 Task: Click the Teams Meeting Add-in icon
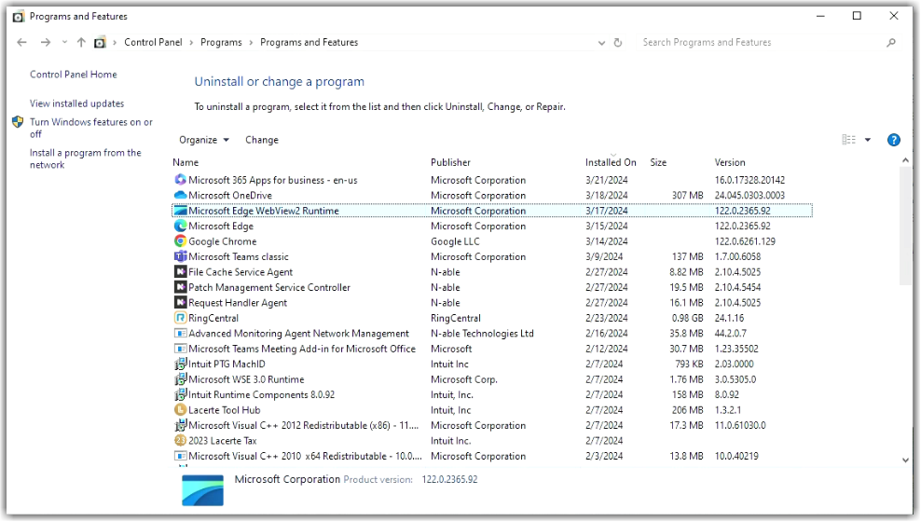(x=180, y=349)
